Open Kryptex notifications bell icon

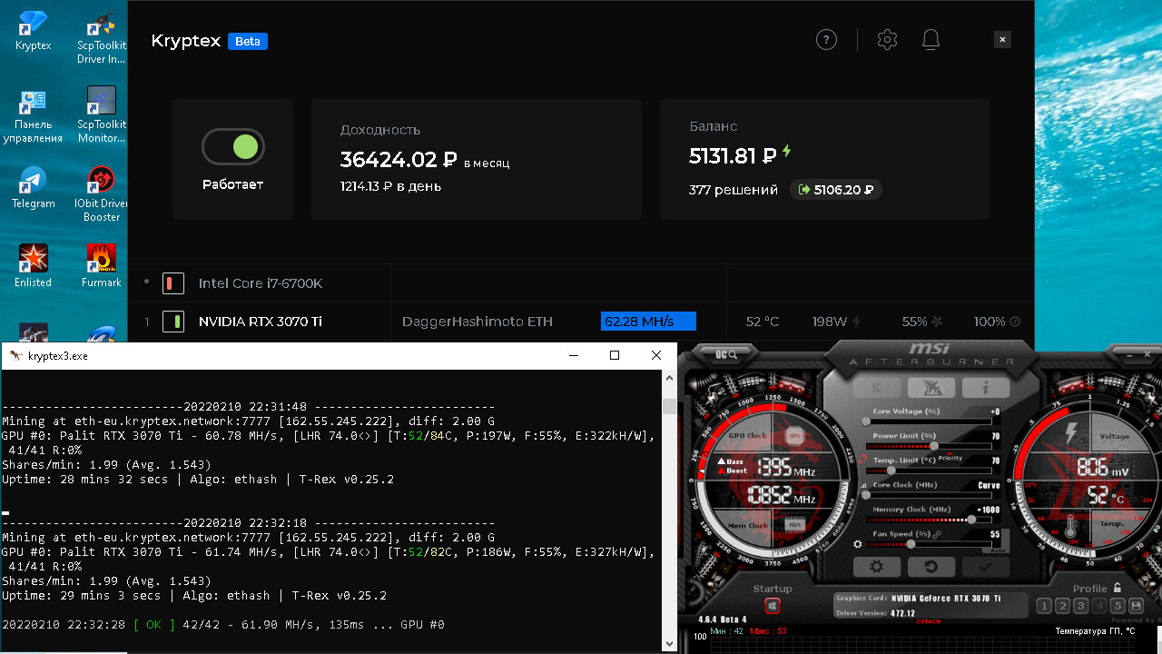pyautogui.click(x=931, y=40)
